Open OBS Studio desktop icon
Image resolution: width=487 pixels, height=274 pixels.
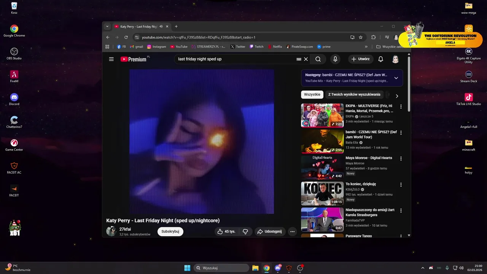pos(14,53)
